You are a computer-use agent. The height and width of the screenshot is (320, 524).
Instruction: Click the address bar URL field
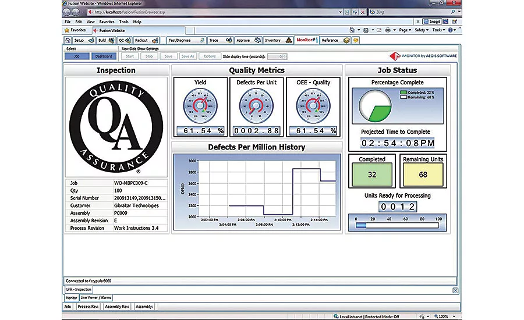pyautogui.click(x=214, y=12)
